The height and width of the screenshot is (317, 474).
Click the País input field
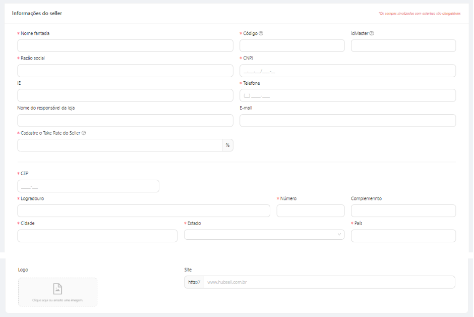click(x=403, y=236)
